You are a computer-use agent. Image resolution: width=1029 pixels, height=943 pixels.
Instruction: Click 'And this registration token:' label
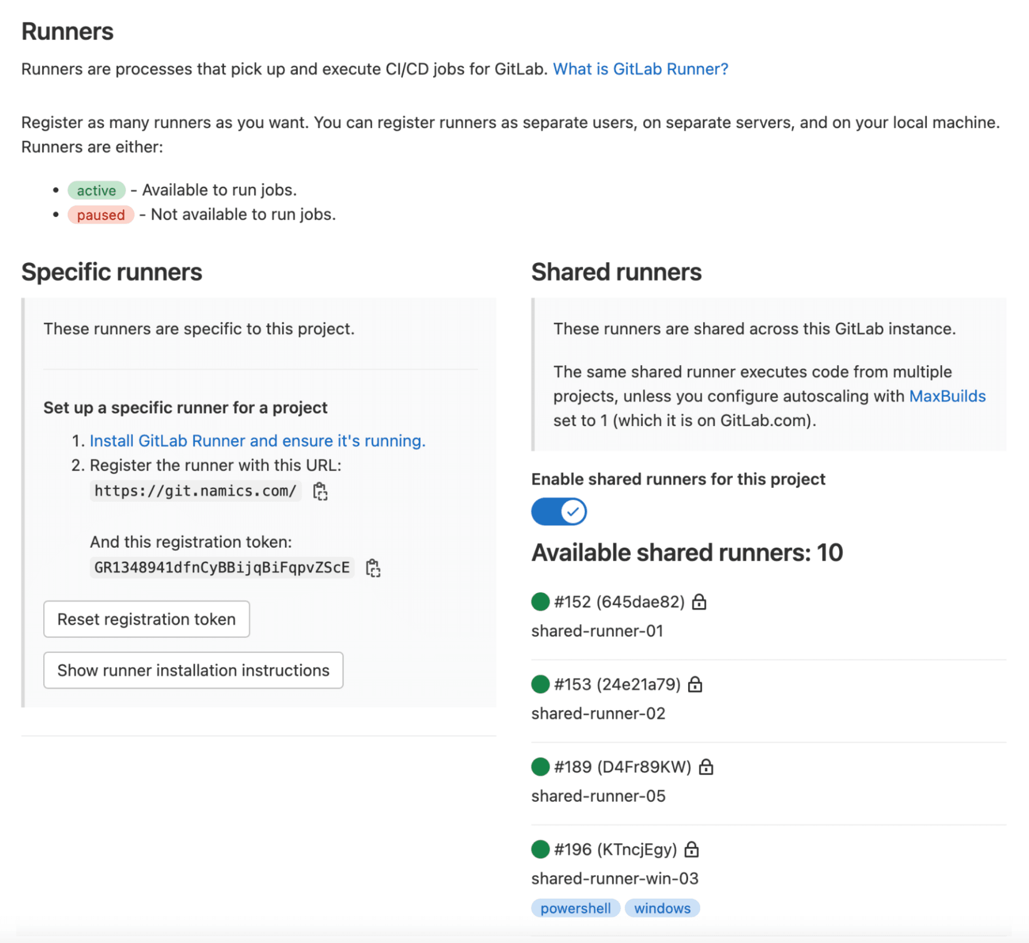(191, 542)
